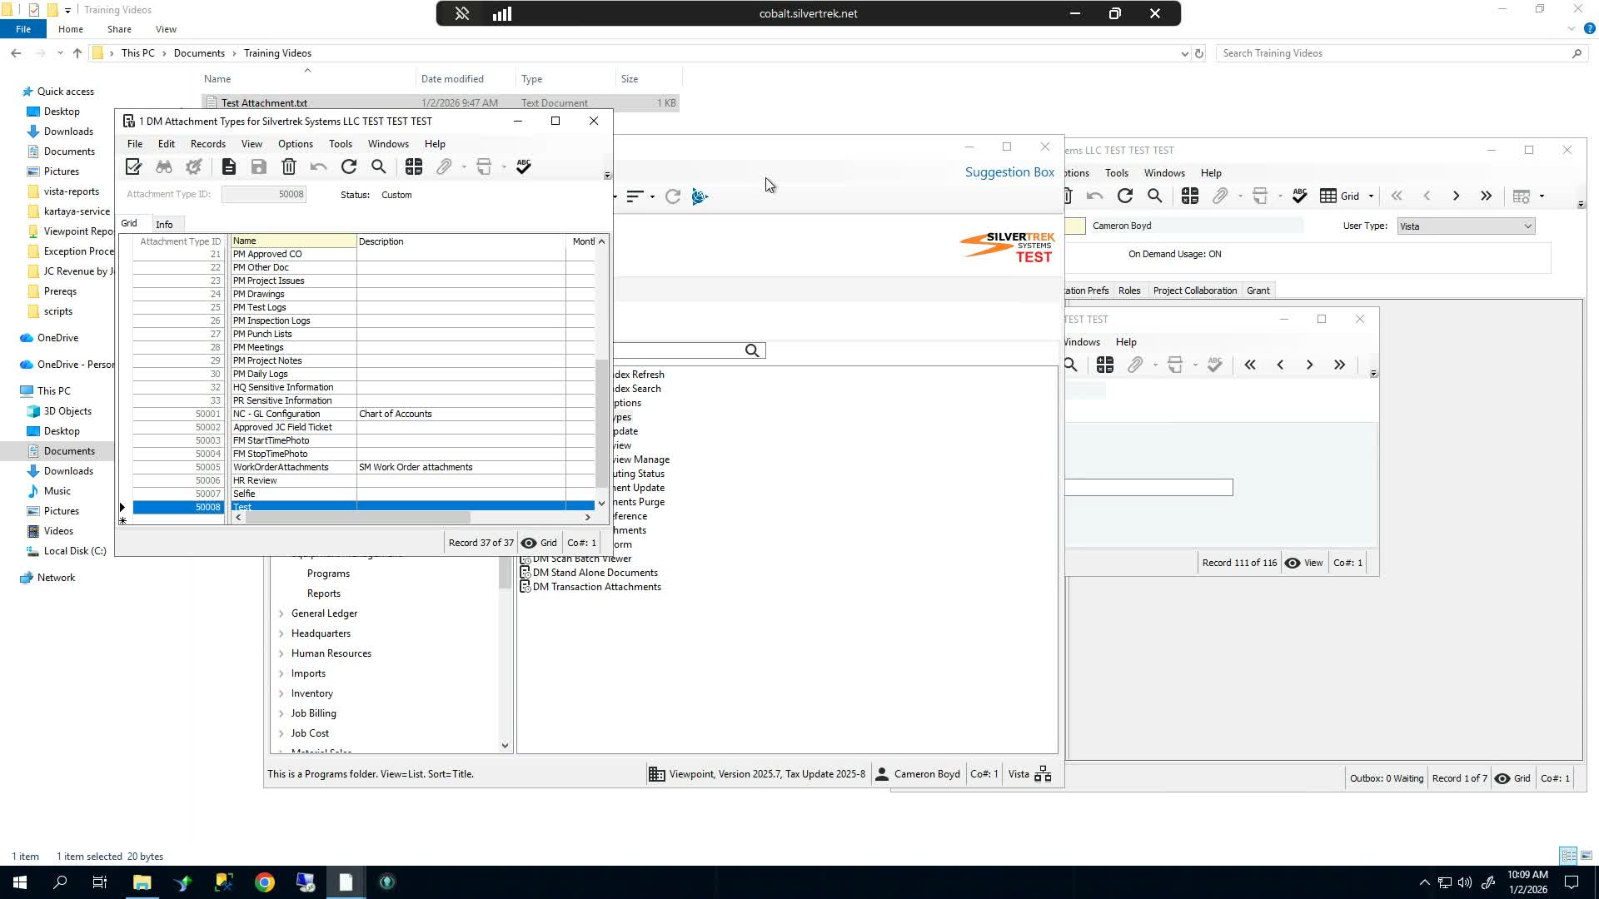Click the edit record icon in DM Attachment Types toolbar
This screenshot has width=1599, height=899.
click(133, 167)
